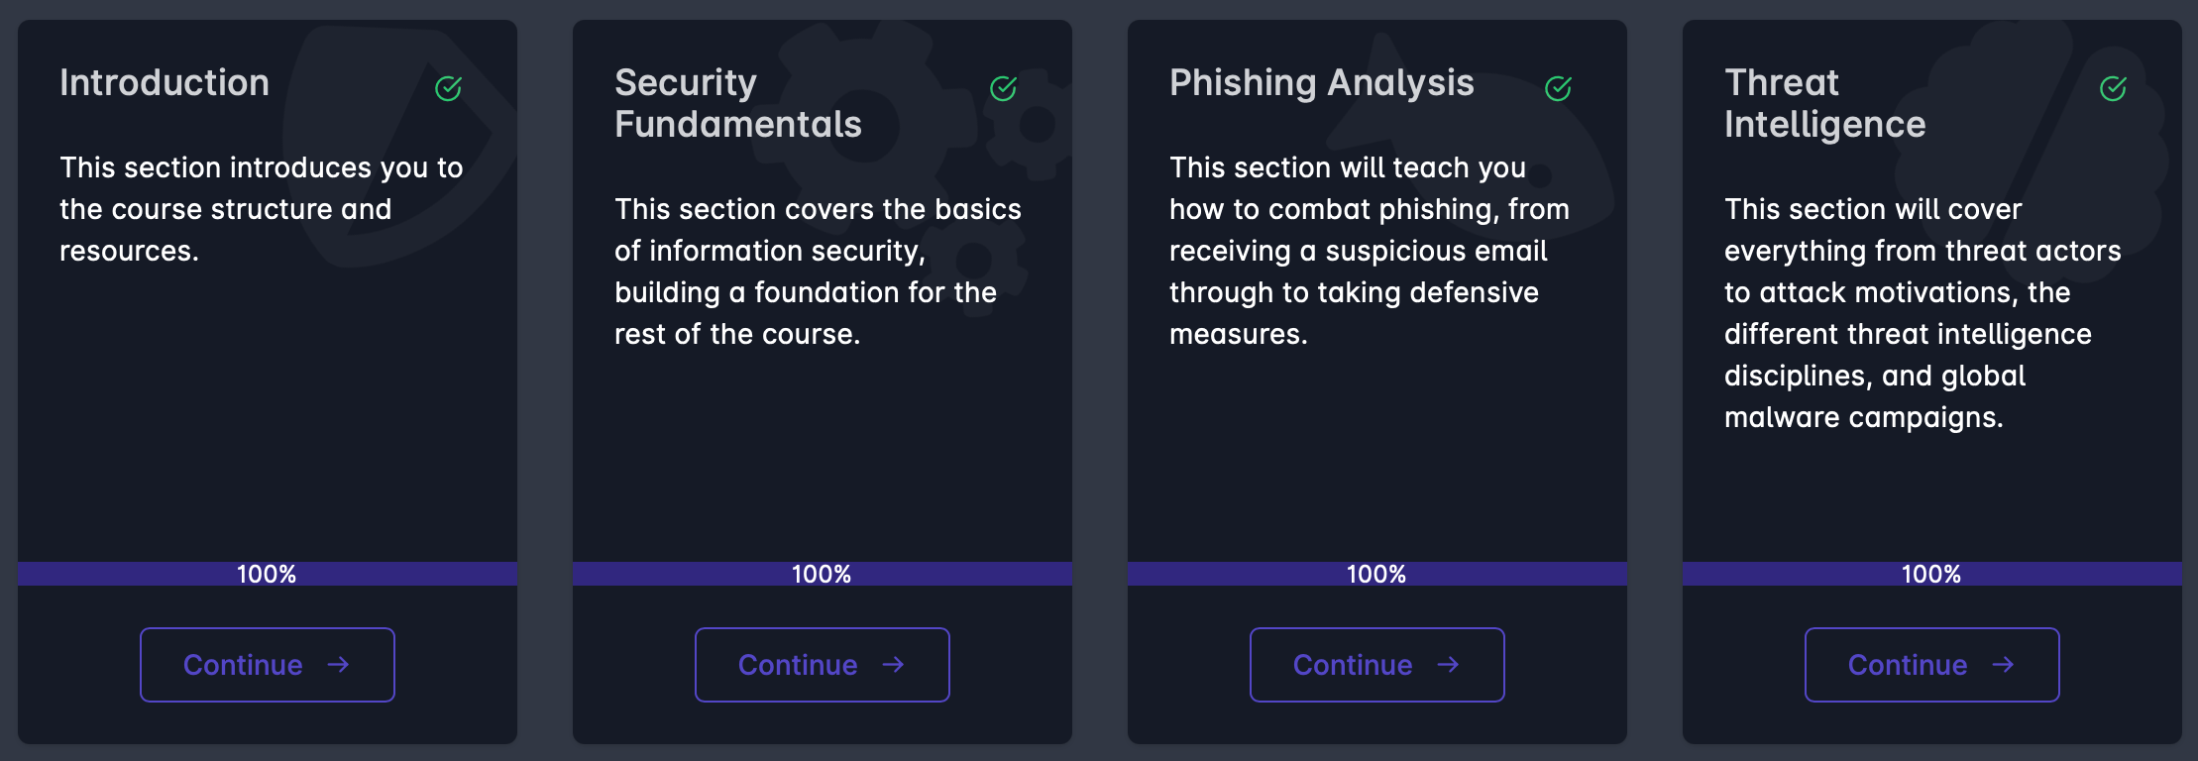Image resolution: width=2198 pixels, height=761 pixels.
Task: Select the Introduction card title
Action: click(165, 82)
